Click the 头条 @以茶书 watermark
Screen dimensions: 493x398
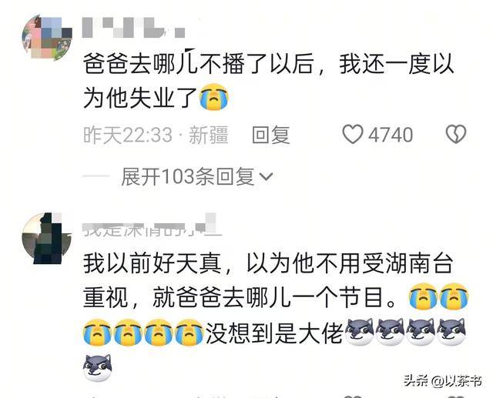(x=443, y=381)
